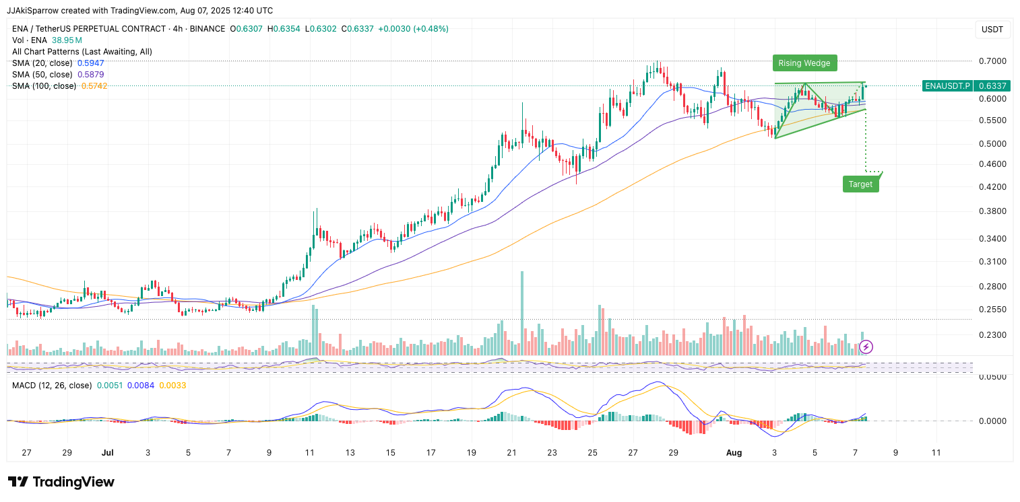The image size is (1020, 502).
Task: Click the MACD (12, 26, close) legend
Action: click(x=52, y=386)
